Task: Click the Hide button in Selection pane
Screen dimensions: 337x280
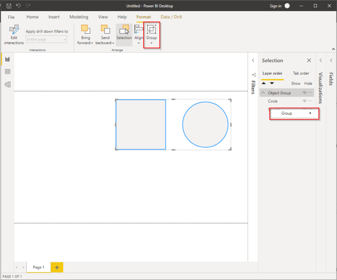Action: click(308, 83)
